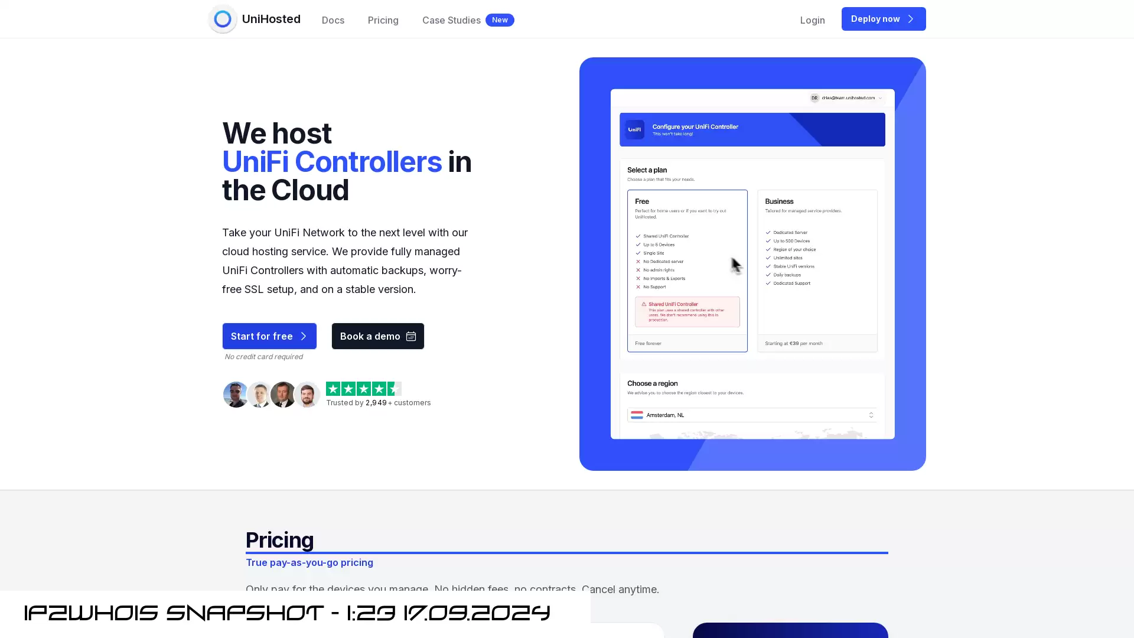Click the warning triangle icon on Free plan
Viewport: 1134px width, 638px height.
642,304
